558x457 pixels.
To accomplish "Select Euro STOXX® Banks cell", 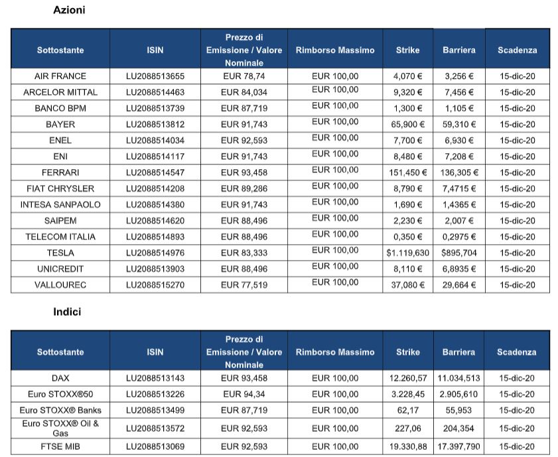I will point(60,410).
